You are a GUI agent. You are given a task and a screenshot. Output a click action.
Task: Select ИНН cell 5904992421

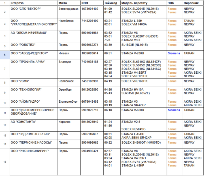[x=92, y=161]
